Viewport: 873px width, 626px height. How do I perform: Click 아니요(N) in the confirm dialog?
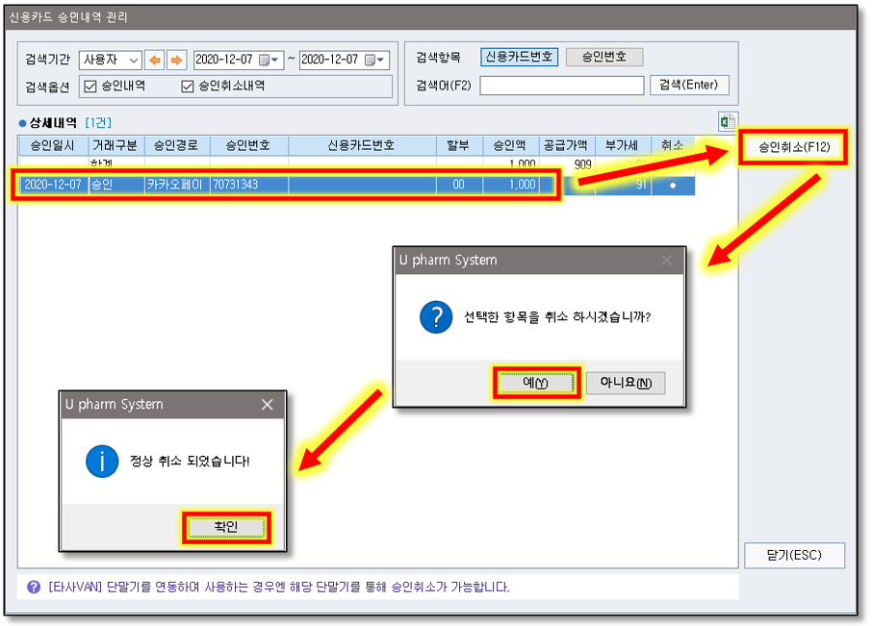pyautogui.click(x=626, y=383)
